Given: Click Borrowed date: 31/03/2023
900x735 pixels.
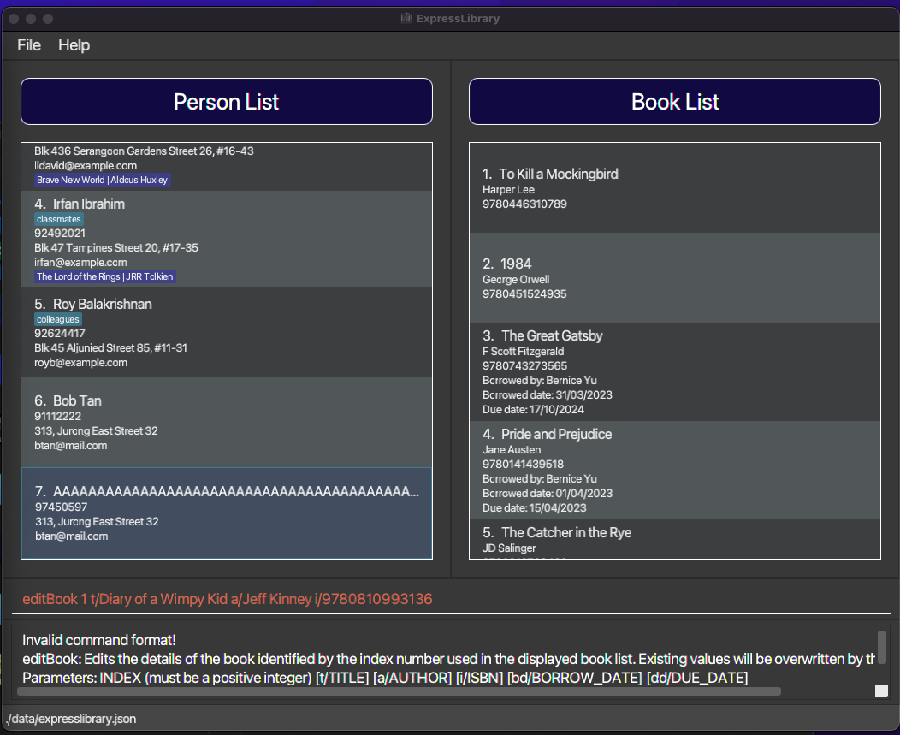Looking at the screenshot, I should coord(548,394).
